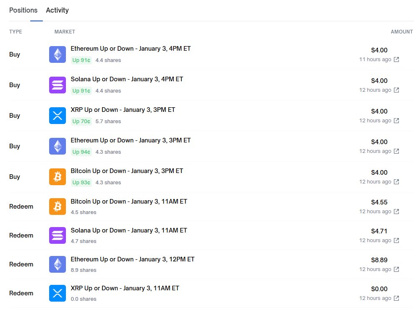Image resolution: width=414 pixels, height=310 pixels.
Task: Click '4.7 shares' on Solana 11AM row
Action: pos(84,241)
